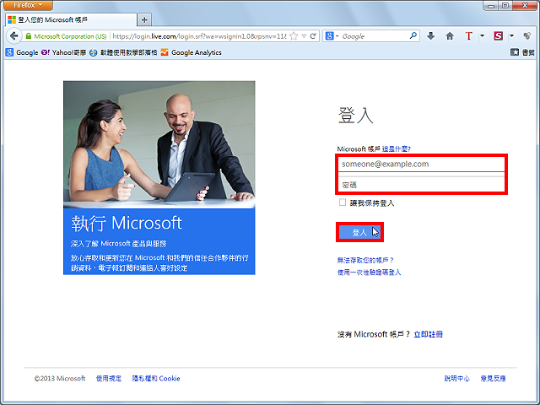The height and width of the screenshot is (405, 540).
Task: Click the ©2013 Microsoft footer text
Action: coord(60,379)
